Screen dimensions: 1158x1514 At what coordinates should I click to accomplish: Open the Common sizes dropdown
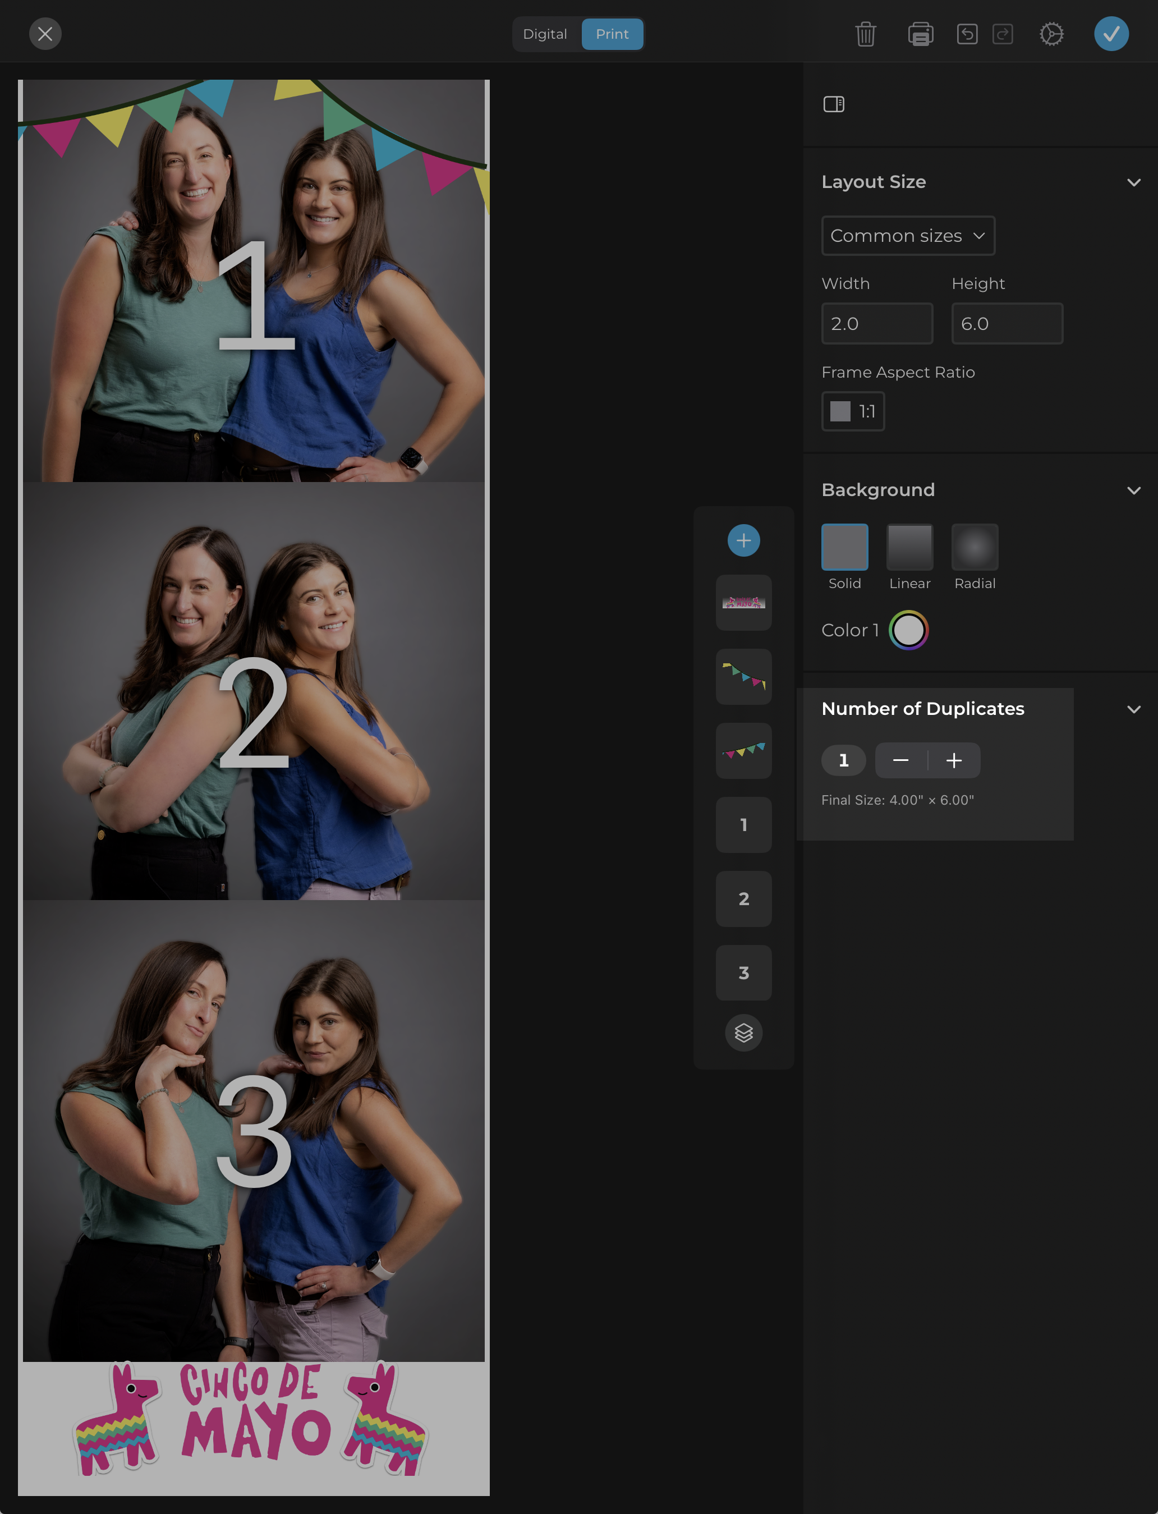(908, 236)
